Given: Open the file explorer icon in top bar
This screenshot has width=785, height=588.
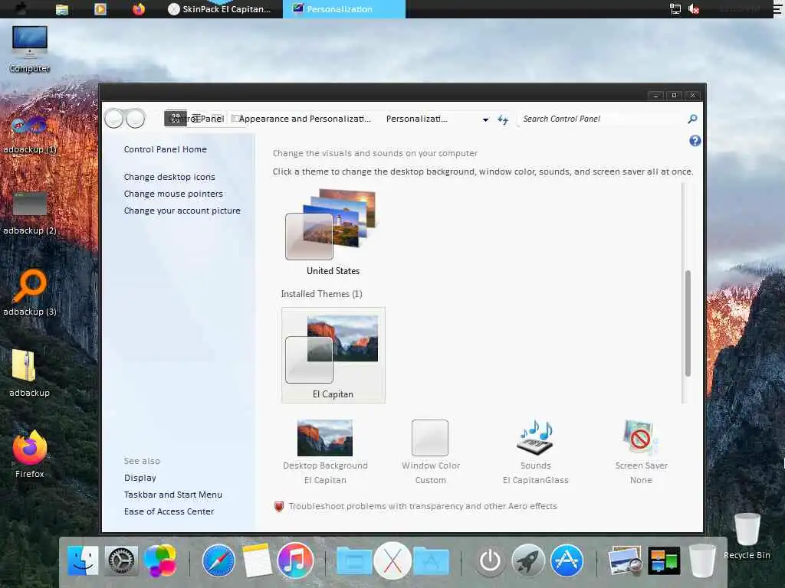Looking at the screenshot, I should coord(62,9).
